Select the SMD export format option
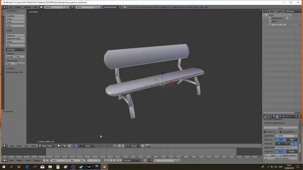Image resolution: width=303 pixels, height=170 pixels. 281,140
